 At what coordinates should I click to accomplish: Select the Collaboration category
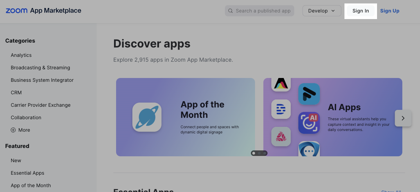click(x=26, y=117)
